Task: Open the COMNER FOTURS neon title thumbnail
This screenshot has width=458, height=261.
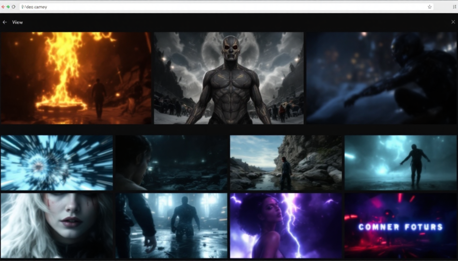Action: tap(401, 226)
